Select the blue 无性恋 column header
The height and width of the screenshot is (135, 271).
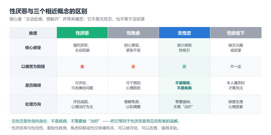point(184,32)
